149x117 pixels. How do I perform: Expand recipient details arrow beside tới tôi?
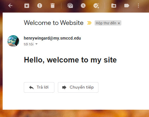click(x=36, y=44)
